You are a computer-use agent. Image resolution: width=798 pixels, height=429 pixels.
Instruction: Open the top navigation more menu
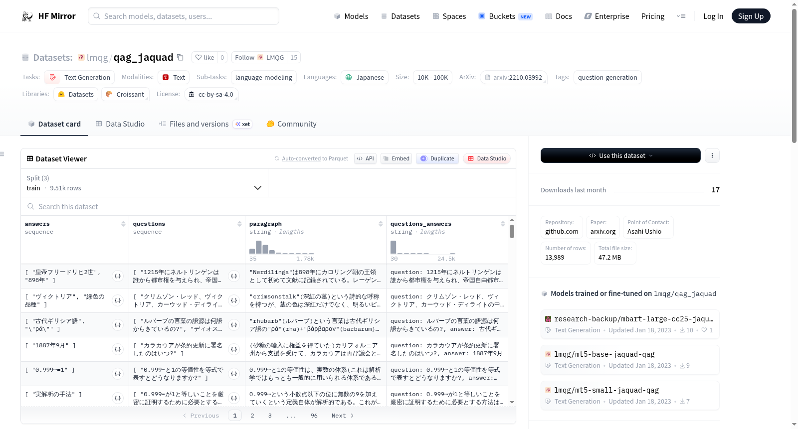pos(681,16)
